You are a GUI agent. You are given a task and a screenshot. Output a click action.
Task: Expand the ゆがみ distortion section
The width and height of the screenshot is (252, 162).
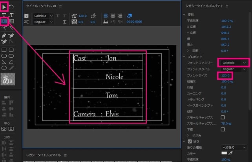pos(188,135)
